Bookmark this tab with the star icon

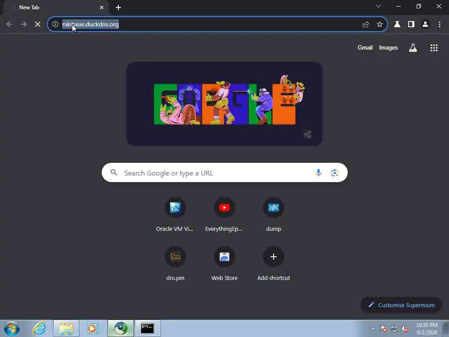coord(379,25)
